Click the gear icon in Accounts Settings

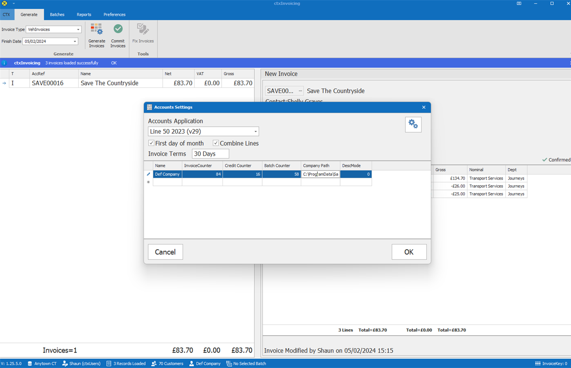point(413,124)
